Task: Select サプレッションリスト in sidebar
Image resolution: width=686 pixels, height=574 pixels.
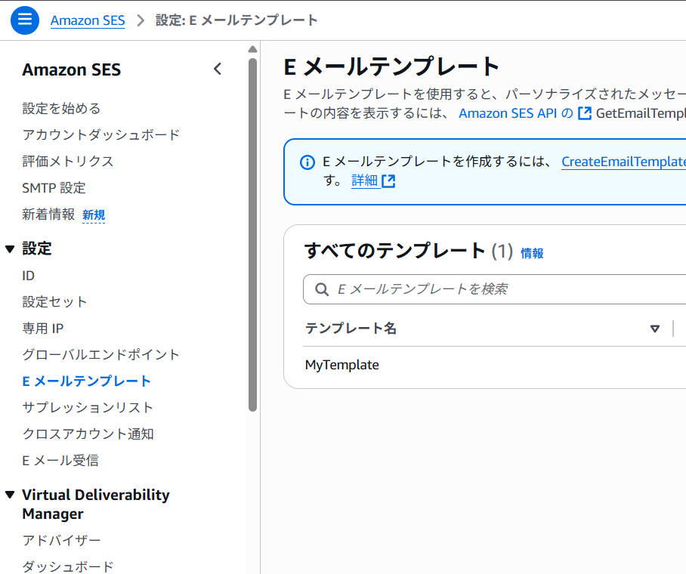Action: (88, 407)
